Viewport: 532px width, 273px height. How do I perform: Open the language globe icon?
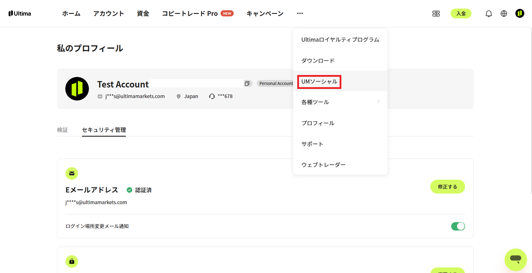pyautogui.click(x=504, y=14)
